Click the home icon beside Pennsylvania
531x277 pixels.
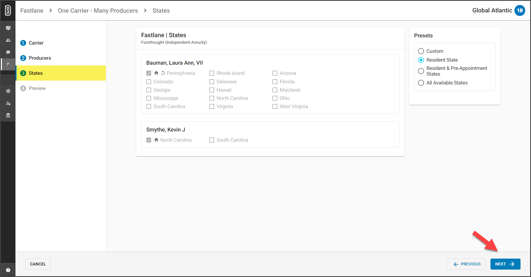pyautogui.click(x=156, y=73)
